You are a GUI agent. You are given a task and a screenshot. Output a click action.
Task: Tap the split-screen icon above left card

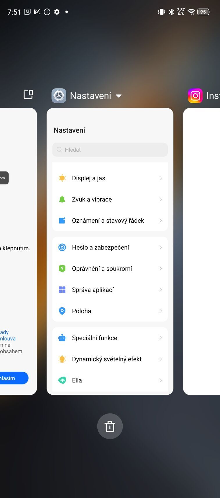click(28, 95)
